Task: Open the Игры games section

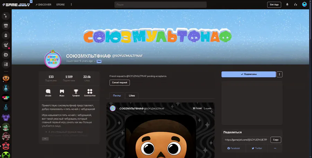Action: click(62, 93)
